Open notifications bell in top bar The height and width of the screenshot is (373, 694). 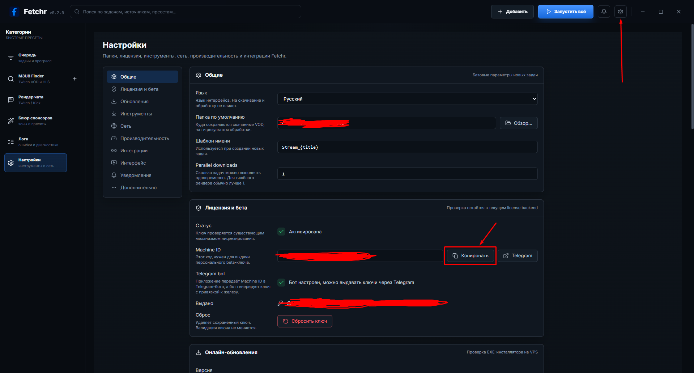pyautogui.click(x=604, y=12)
